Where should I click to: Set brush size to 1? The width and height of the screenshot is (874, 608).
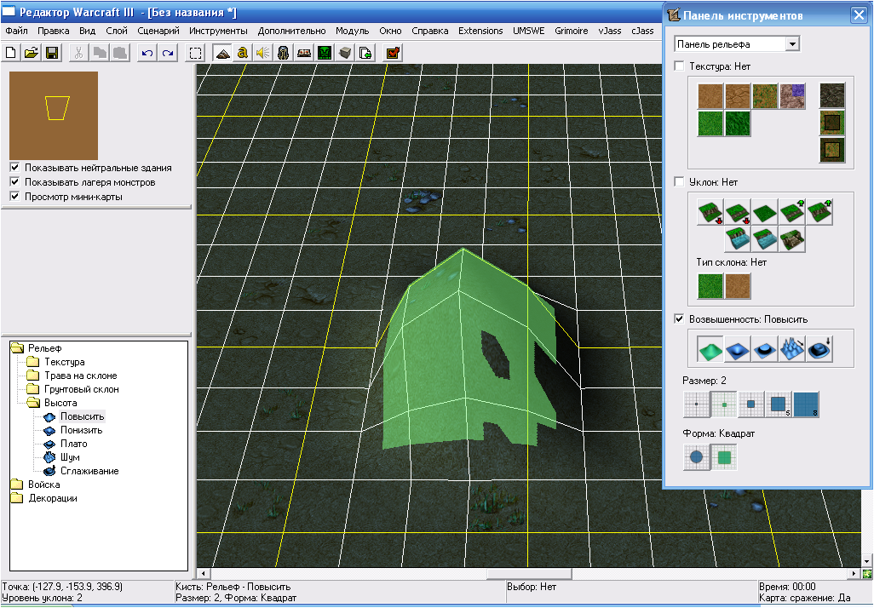pos(697,404)
